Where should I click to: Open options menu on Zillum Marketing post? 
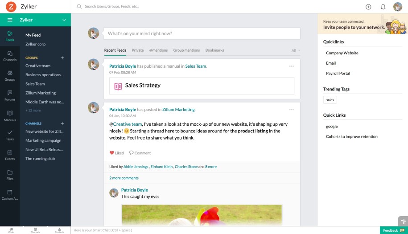[x=292, y=110]
